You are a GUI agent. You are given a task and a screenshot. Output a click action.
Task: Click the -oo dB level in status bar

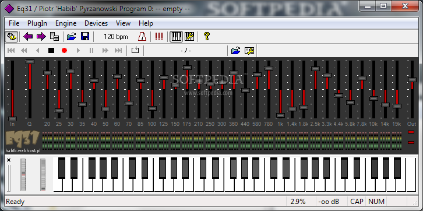tap(329, 202)
